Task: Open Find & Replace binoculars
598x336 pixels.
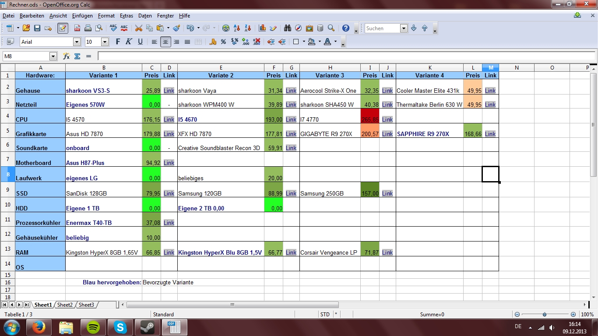Action: tap(288, 28)
